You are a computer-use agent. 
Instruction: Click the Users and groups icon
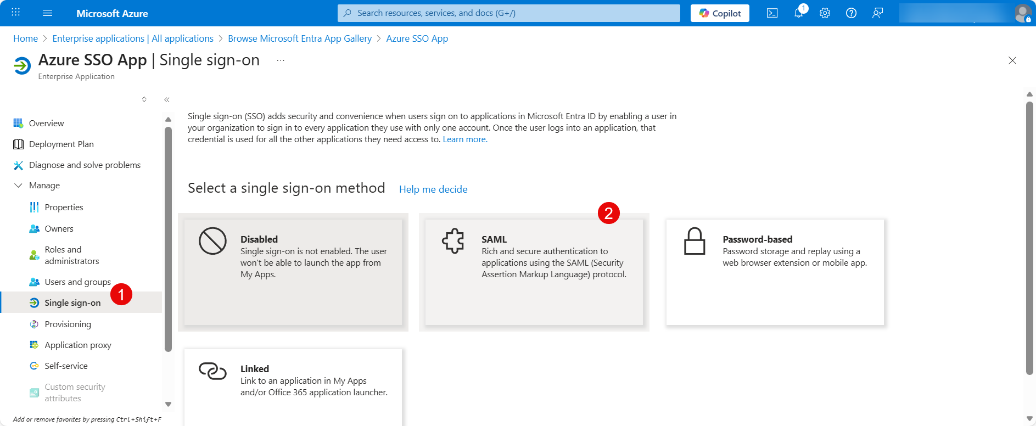pos(34,282)
